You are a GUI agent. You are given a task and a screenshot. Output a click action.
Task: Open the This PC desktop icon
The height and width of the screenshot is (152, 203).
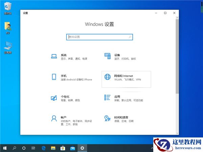point(8,48)
